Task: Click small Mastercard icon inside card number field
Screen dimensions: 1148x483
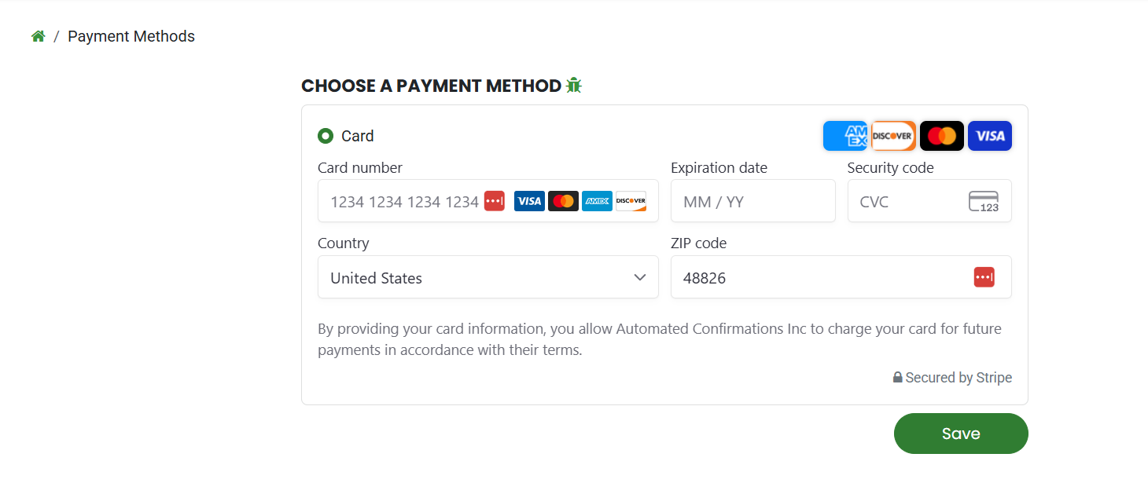Action: [x=563, y=201]
